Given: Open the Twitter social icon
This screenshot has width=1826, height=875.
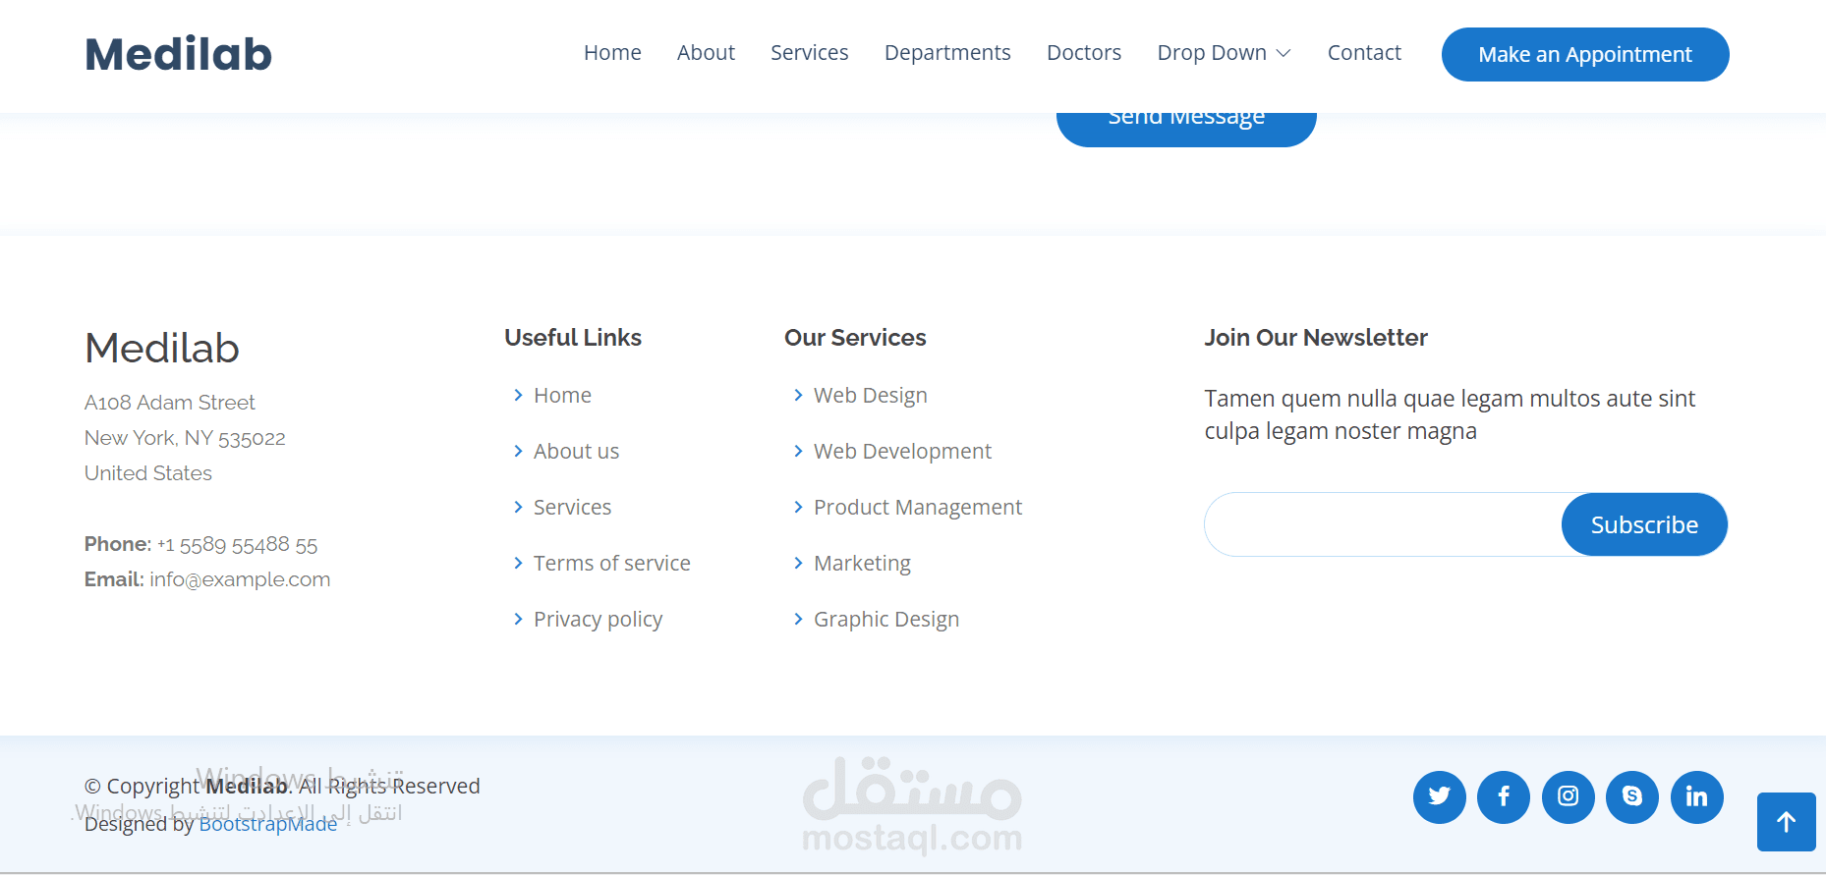Looking at the screenshot, I should [x=1439, y=796].
